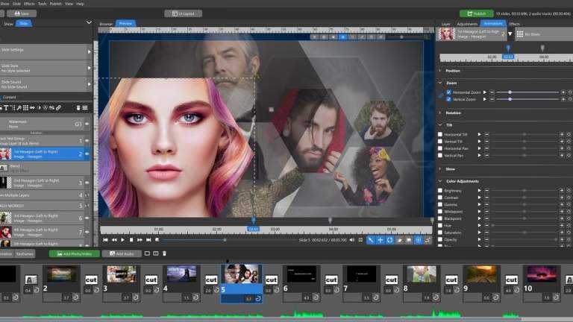Click the link icon beside the Zoom checkboxes
Image resolution: width=573 pixels, height=322 pixels.
click(441, 95)
